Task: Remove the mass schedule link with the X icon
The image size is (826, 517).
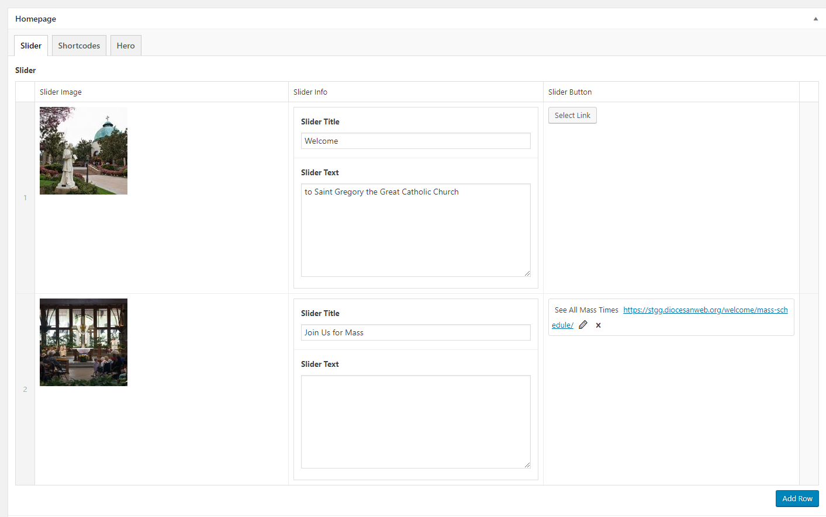Action: point(598,325)
